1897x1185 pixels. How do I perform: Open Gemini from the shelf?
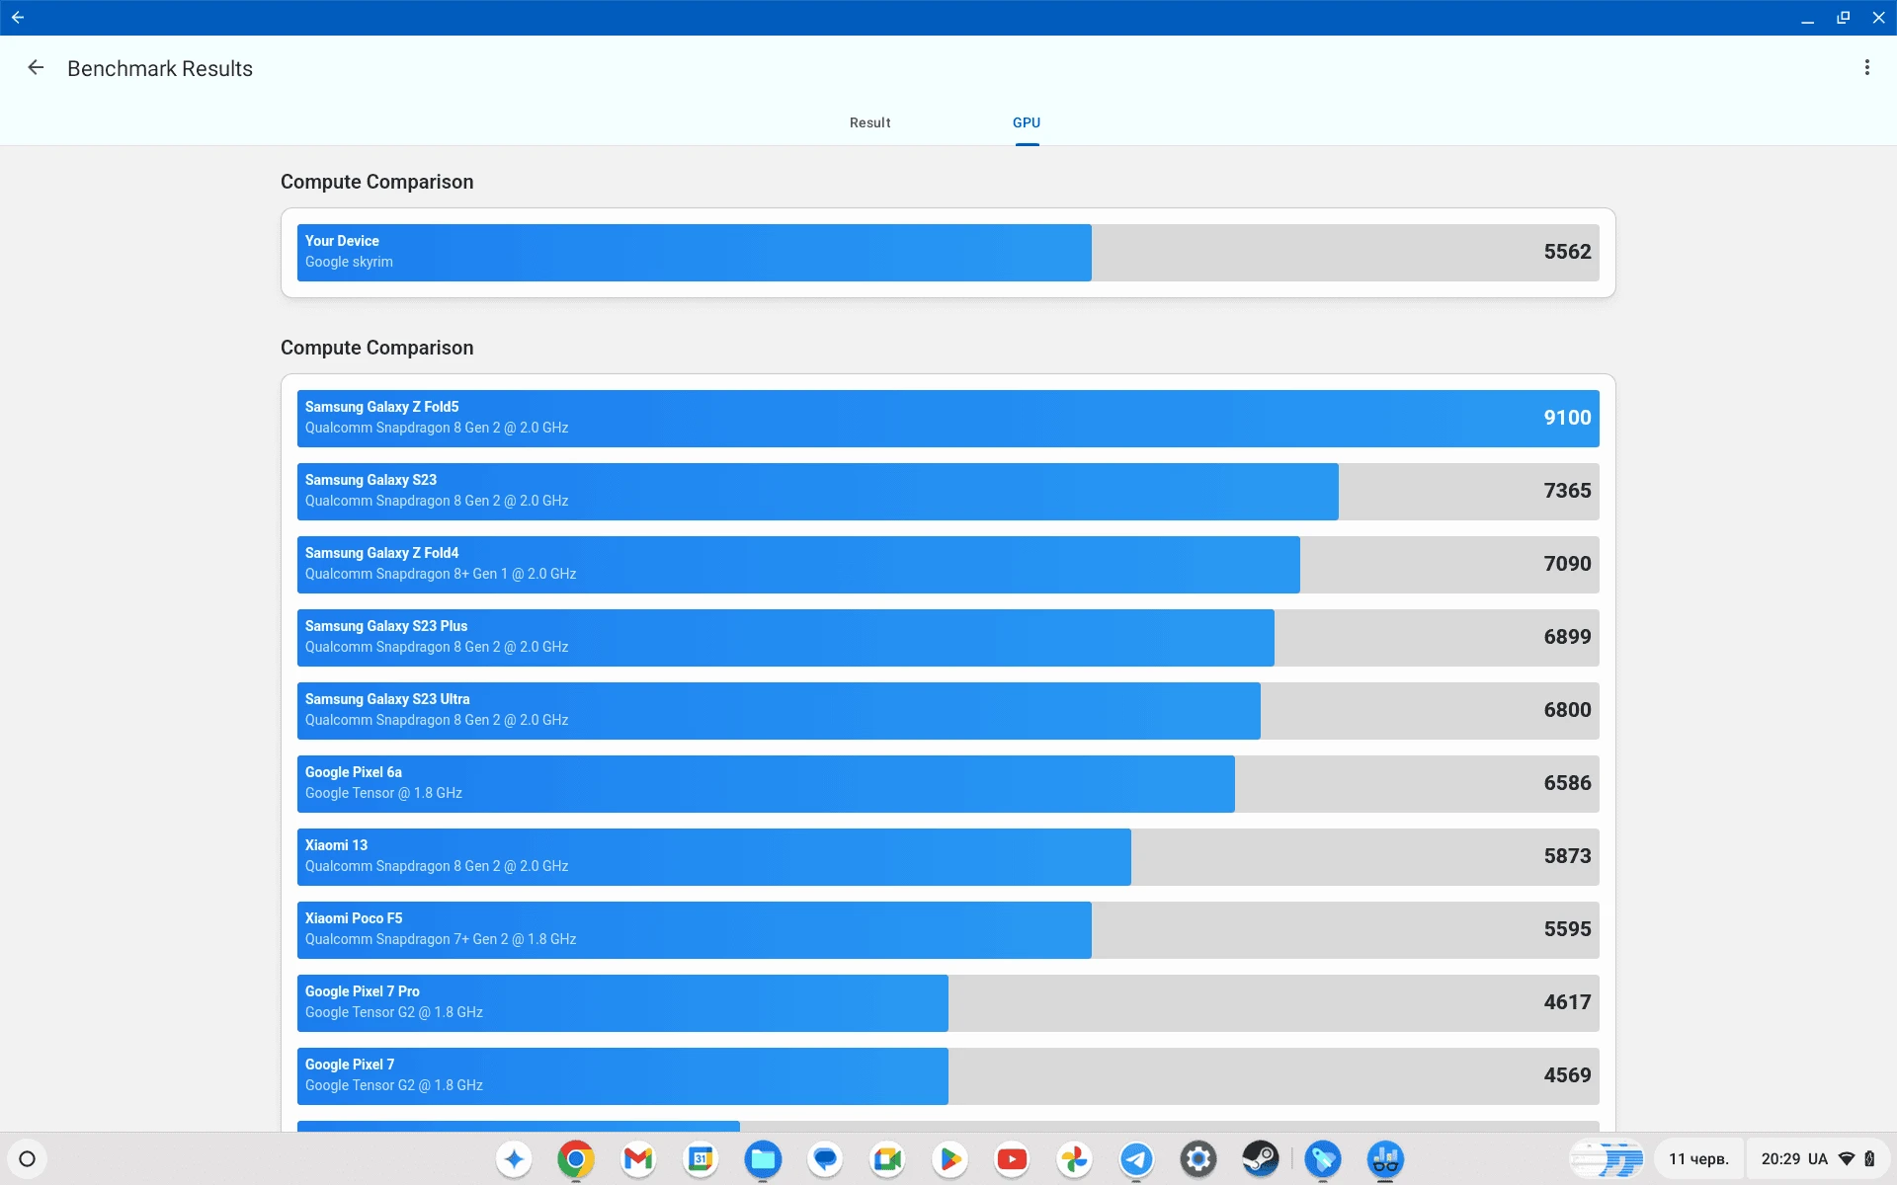(514, 1159)
